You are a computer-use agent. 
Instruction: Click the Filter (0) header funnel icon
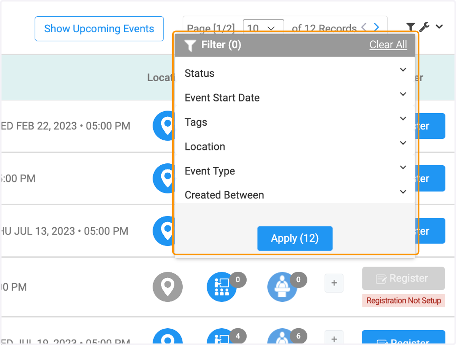click(x=190, y=46)
